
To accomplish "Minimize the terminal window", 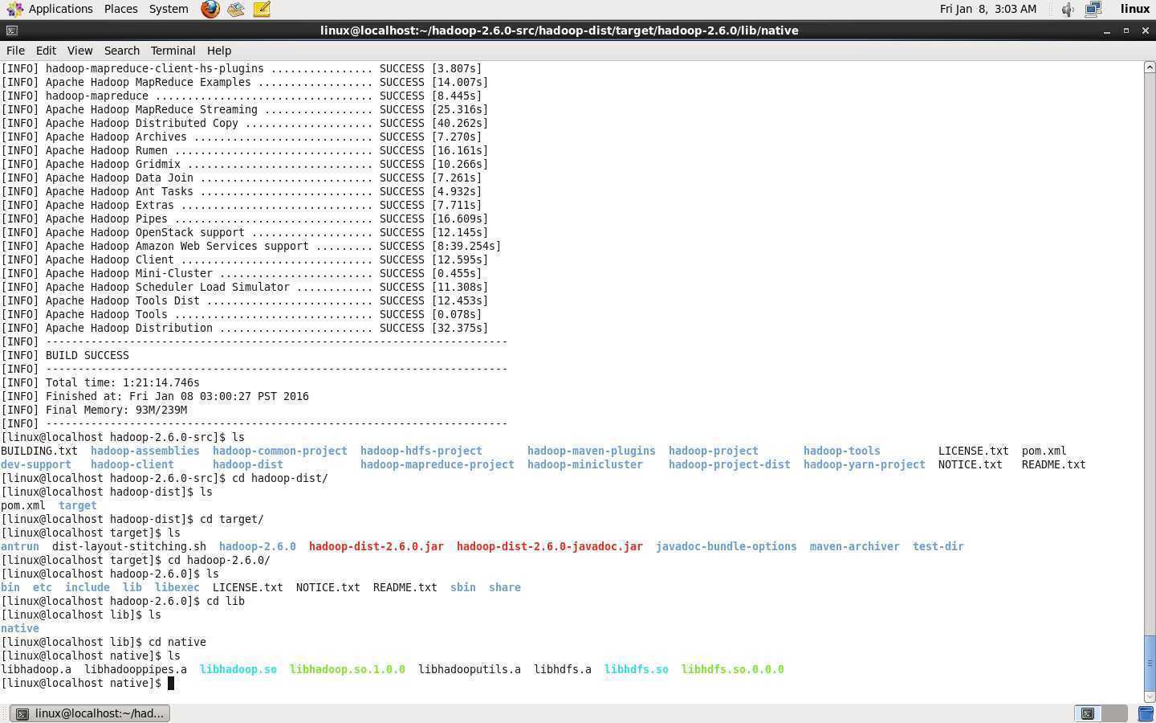I will point(1107,31).
